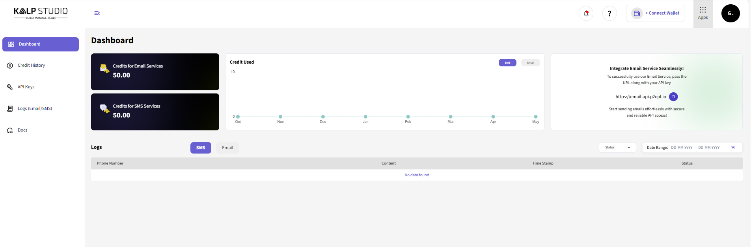Click the May data point on chart
This screenshot has height=247, width=751.
click(x=535, y=117)
